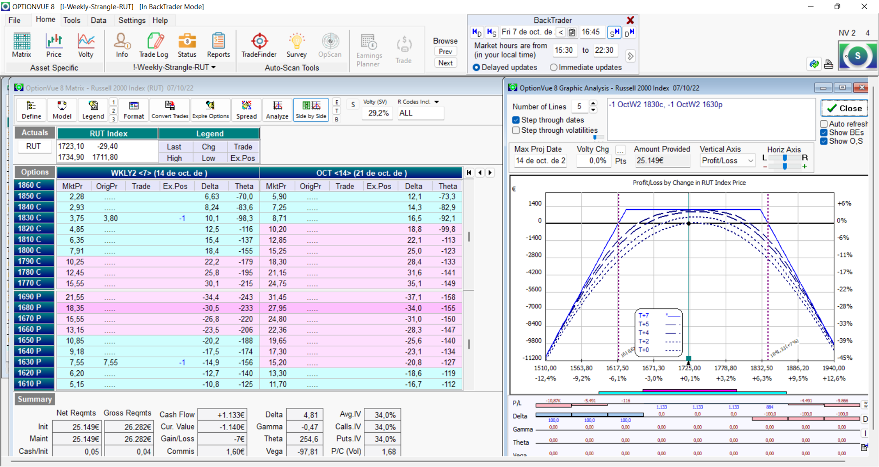This screenshot has width=879, height=467.
Task: Click the Browse Prev button
Action: [445, 51]
